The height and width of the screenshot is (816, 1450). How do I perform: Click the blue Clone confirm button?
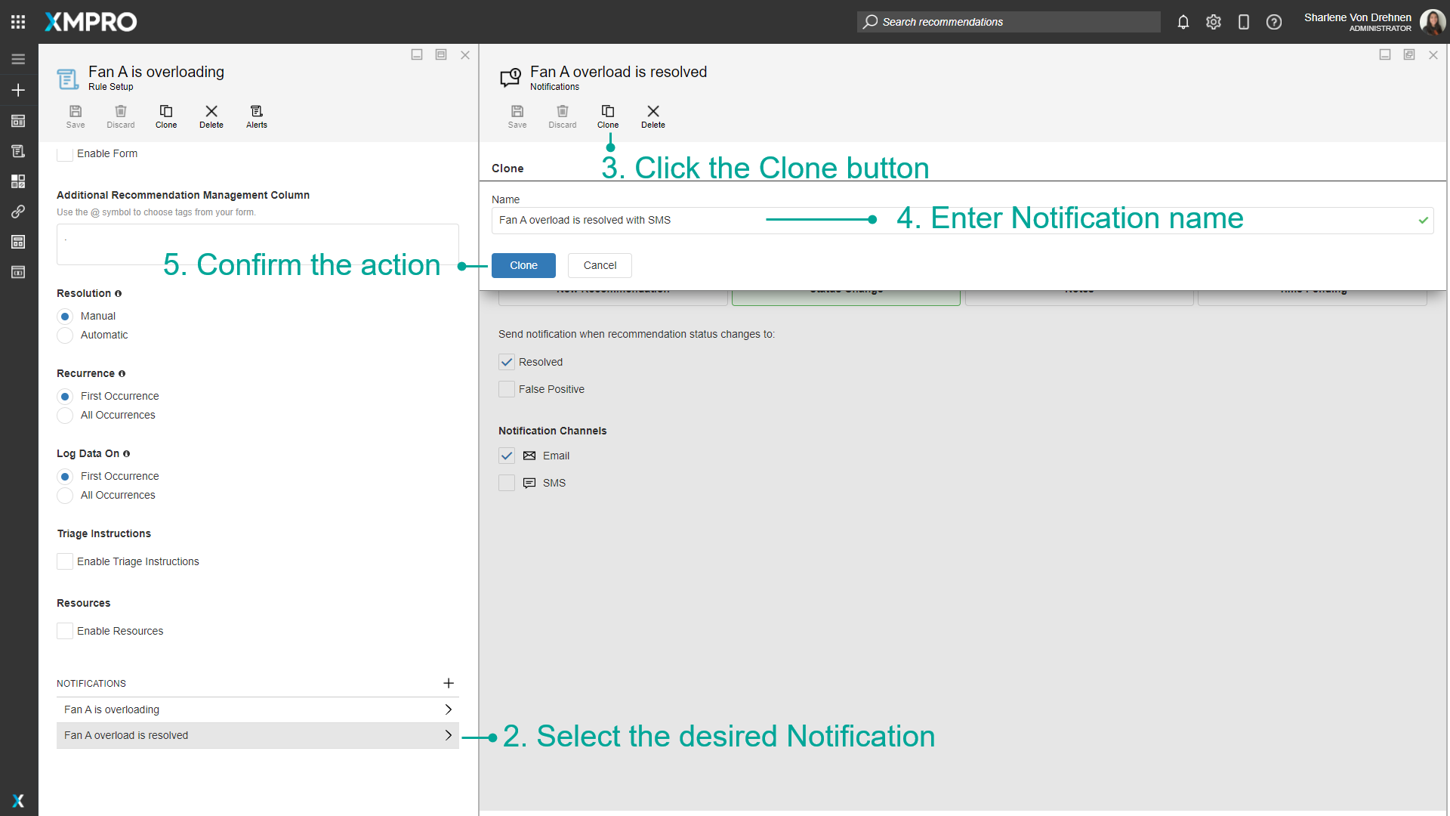[x=523, y=265]
